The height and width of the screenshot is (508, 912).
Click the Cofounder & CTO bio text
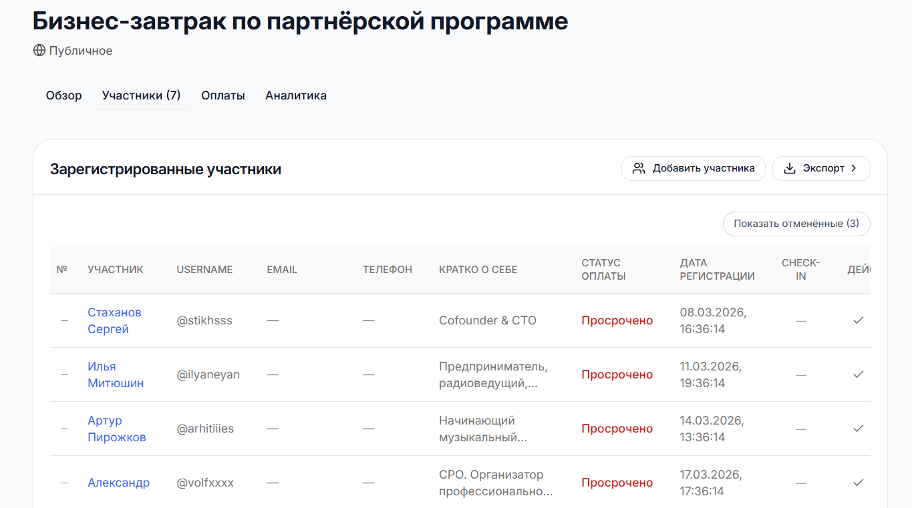coord(488,320)
